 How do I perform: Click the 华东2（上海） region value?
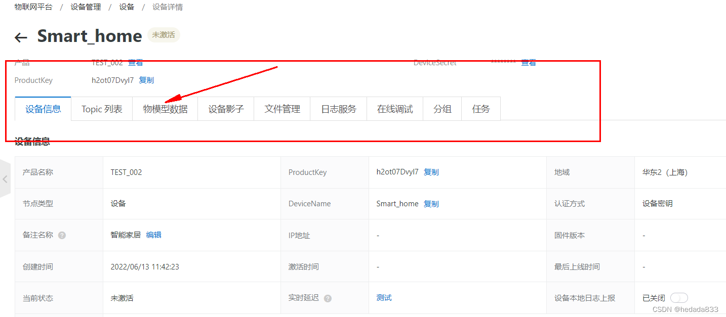coord(665,172)
